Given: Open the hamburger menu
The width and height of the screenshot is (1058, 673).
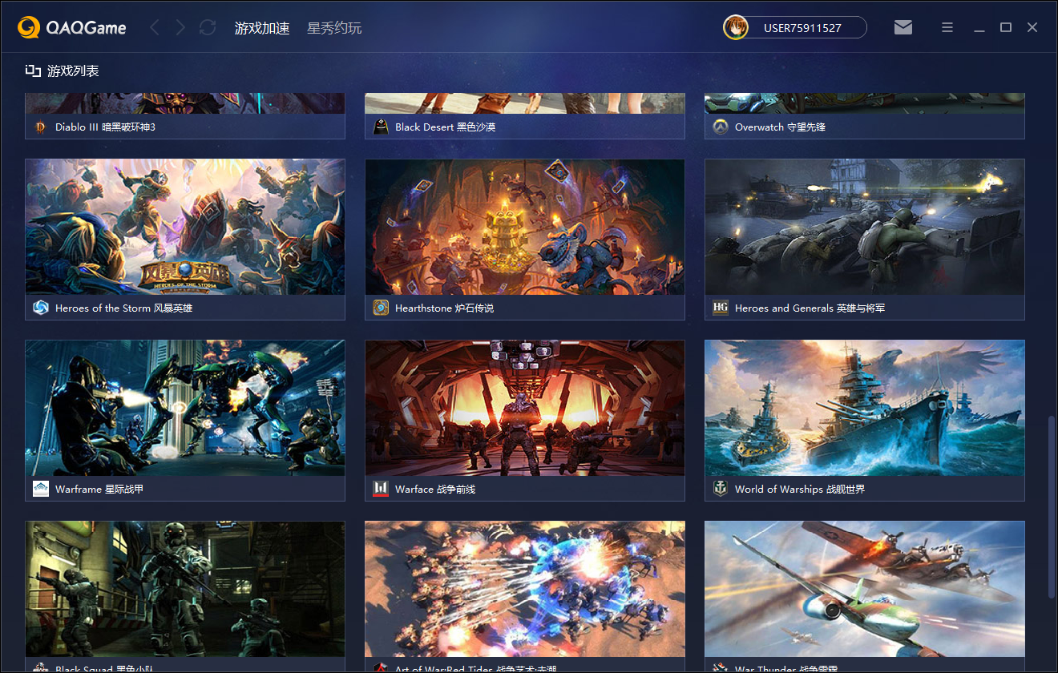Looking at the screenshot, I should (x=947, y=26).
